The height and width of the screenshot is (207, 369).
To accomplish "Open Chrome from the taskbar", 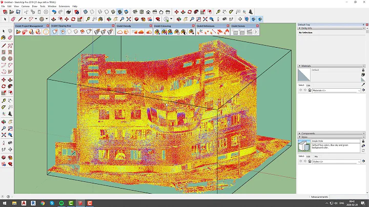I will click(43, 203).
